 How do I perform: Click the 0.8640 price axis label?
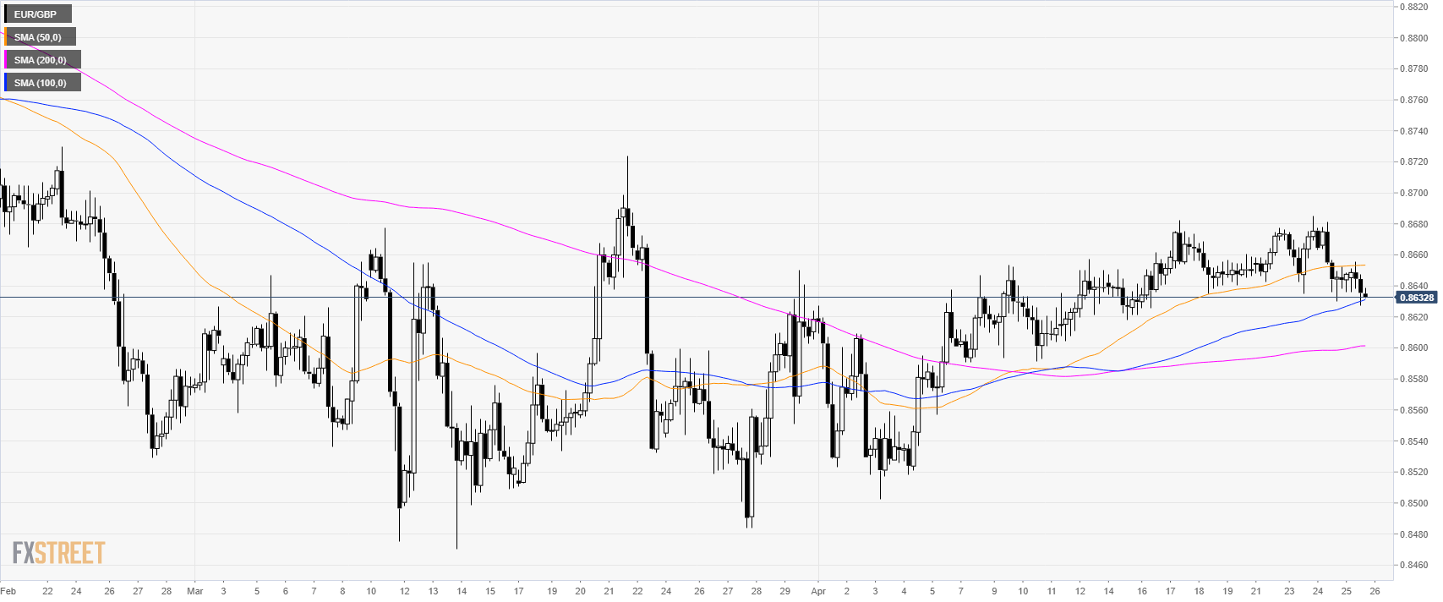[x=1413, y=286]
